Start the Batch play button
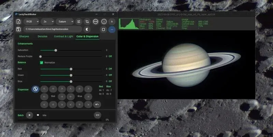 (29, 115)
